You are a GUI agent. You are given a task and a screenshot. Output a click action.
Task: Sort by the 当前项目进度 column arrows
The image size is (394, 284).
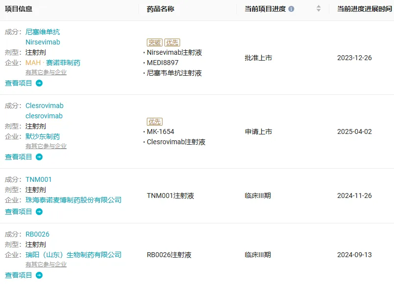point(319,9)
